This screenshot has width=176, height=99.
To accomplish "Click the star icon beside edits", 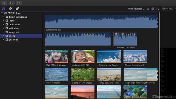I will tap(7, 21).
